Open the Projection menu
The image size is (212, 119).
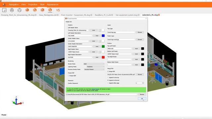pyautogui.click(x=33, y=4)
